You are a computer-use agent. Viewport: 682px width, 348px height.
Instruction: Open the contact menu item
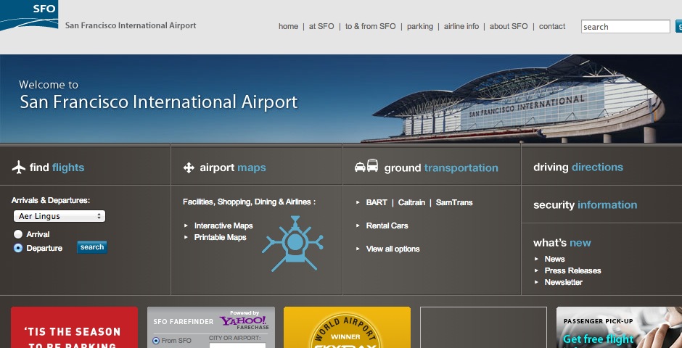(552, 27)
